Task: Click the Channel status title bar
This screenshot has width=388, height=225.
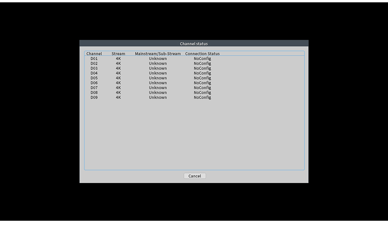Action: tap(194, 43)
